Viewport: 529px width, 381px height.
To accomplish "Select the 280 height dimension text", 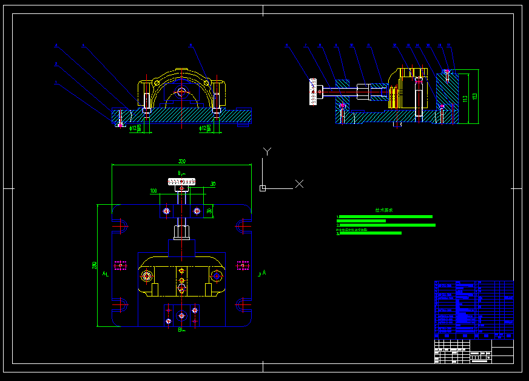I will coord(95,266).
